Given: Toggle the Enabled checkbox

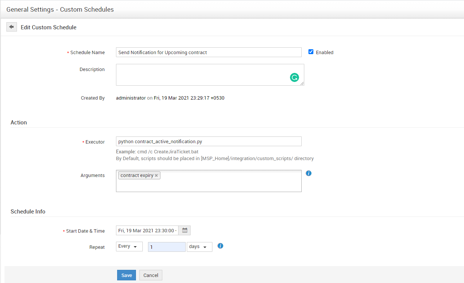Looking at the screenshot, I should pyautogui.click(x=311, y=52).
